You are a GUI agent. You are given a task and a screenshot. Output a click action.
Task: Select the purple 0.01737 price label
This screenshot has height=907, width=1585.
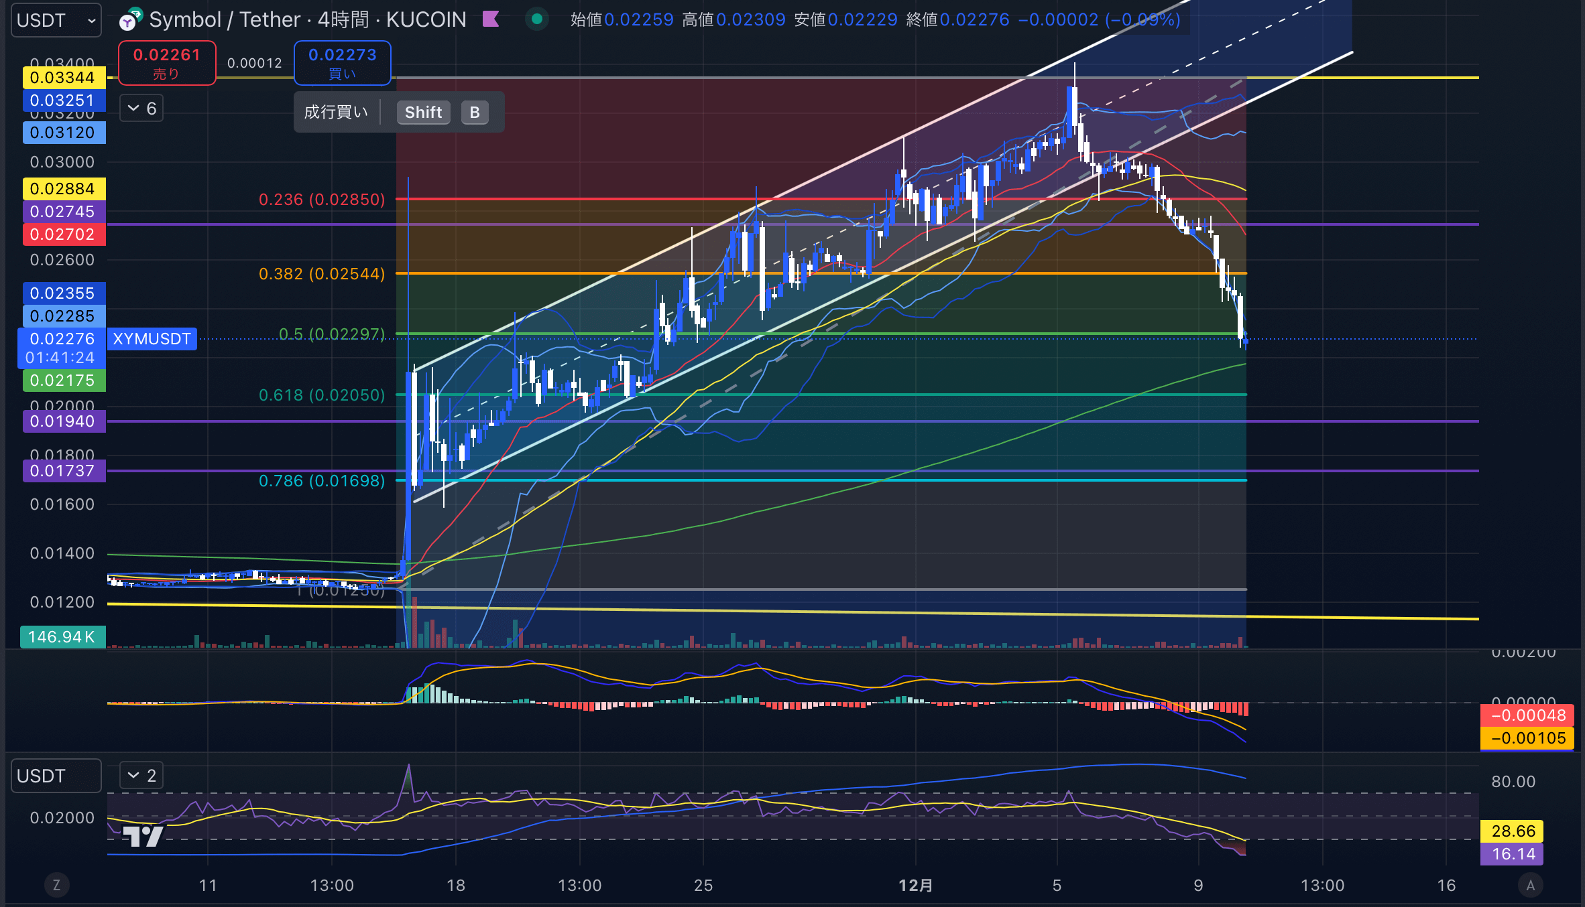(x=64, y=471)
